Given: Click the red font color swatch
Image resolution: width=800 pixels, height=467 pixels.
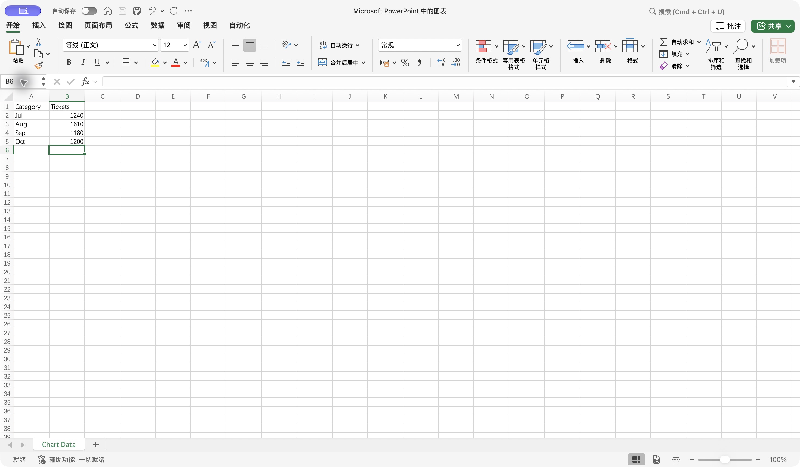Looking at the screenshot, I should 176,62.
